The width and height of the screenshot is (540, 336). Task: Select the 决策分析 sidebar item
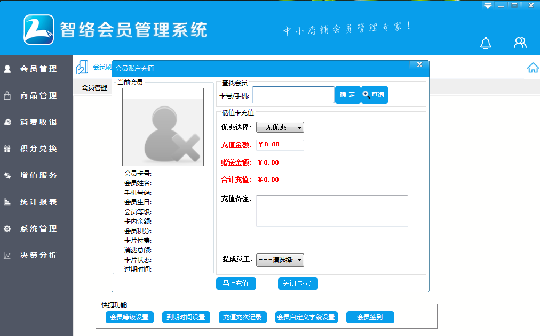coord(36,255)
